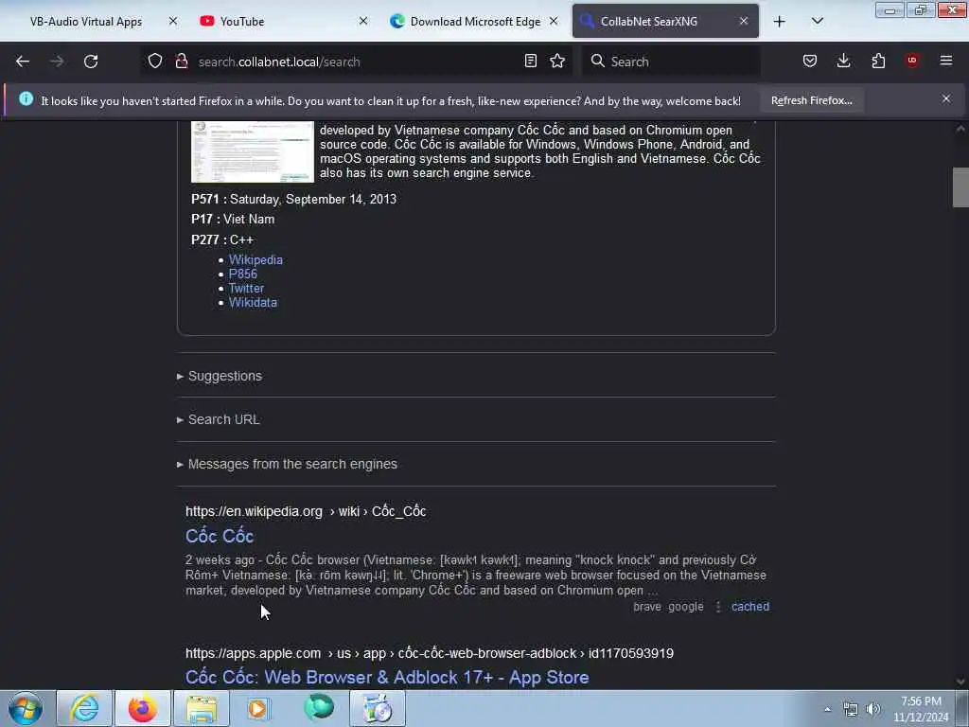The width and height of the screenshot is (969, 727).
Task: Open the green round taskbar app
Action: (319, 707)
